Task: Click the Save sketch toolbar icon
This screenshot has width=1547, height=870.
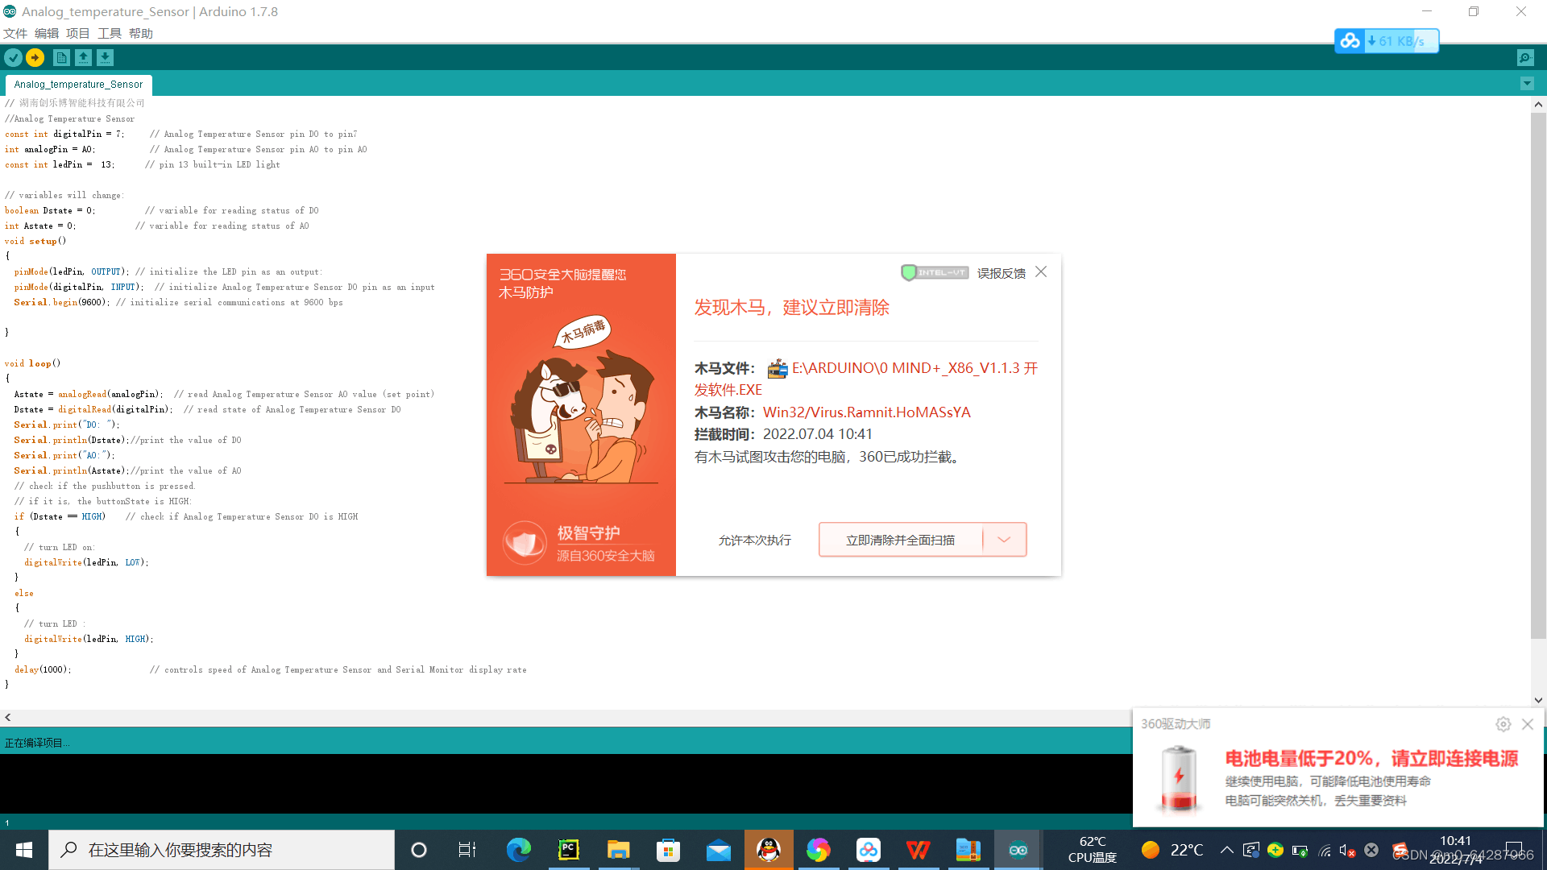Action: pyautogui.click(x=105, y=57)
